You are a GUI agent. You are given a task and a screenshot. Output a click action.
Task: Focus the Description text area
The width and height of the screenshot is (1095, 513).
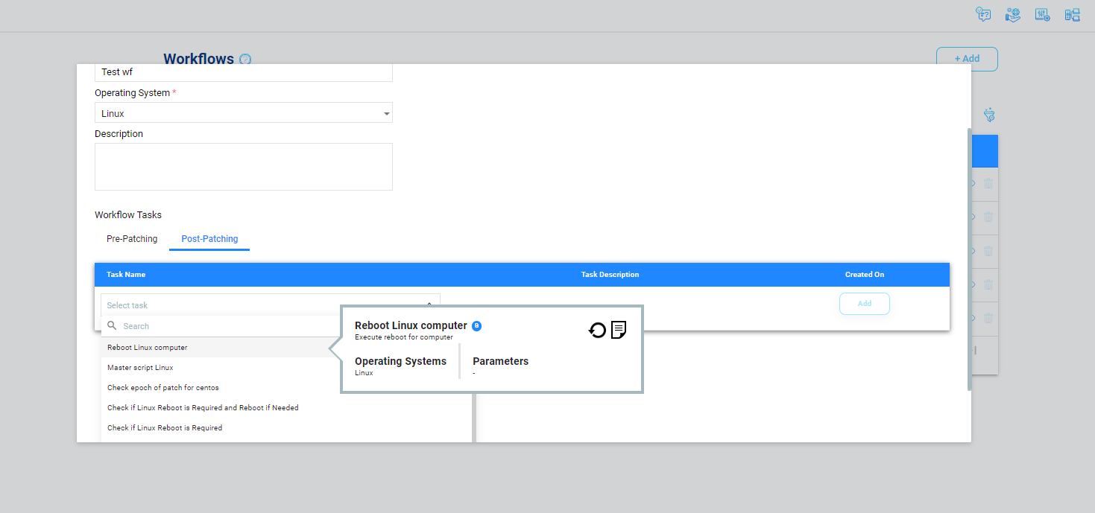[x=244, y=167]
